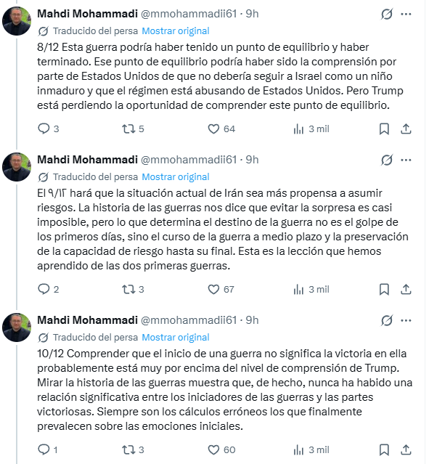Image resolution: width=429 pixels, height=464 pixels.
Task: Open more options menu on second tweet
Action: [406, 160]
